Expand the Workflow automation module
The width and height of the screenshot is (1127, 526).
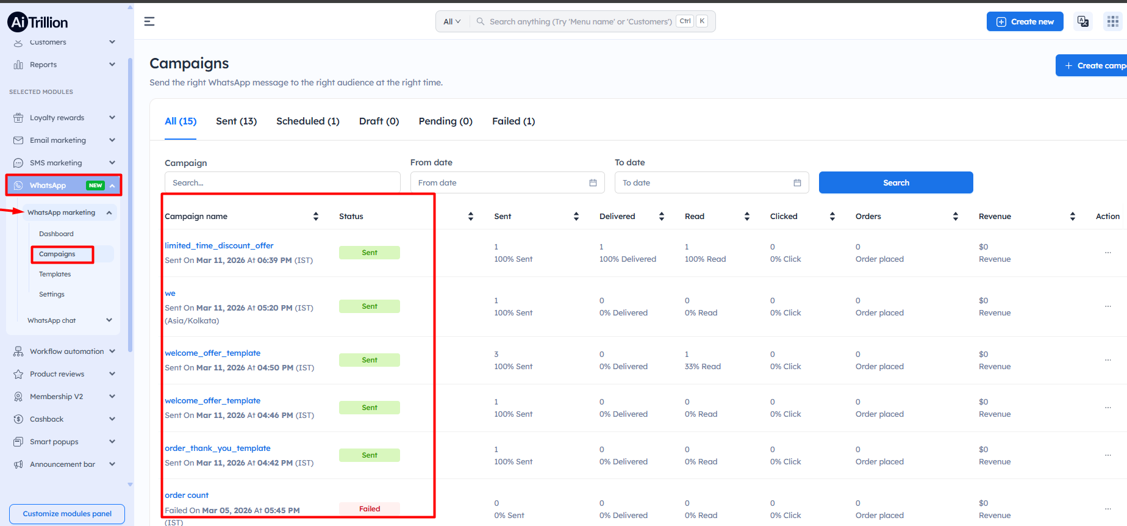coord(112,351)
